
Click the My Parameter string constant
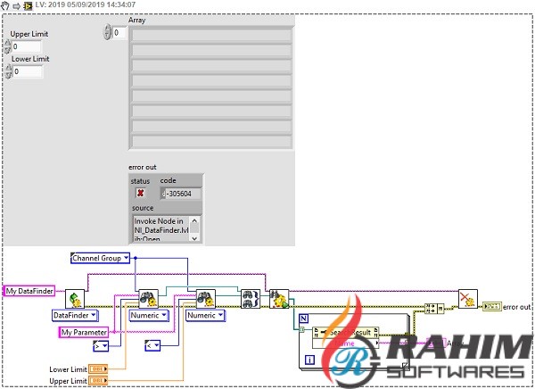(84, 332)
